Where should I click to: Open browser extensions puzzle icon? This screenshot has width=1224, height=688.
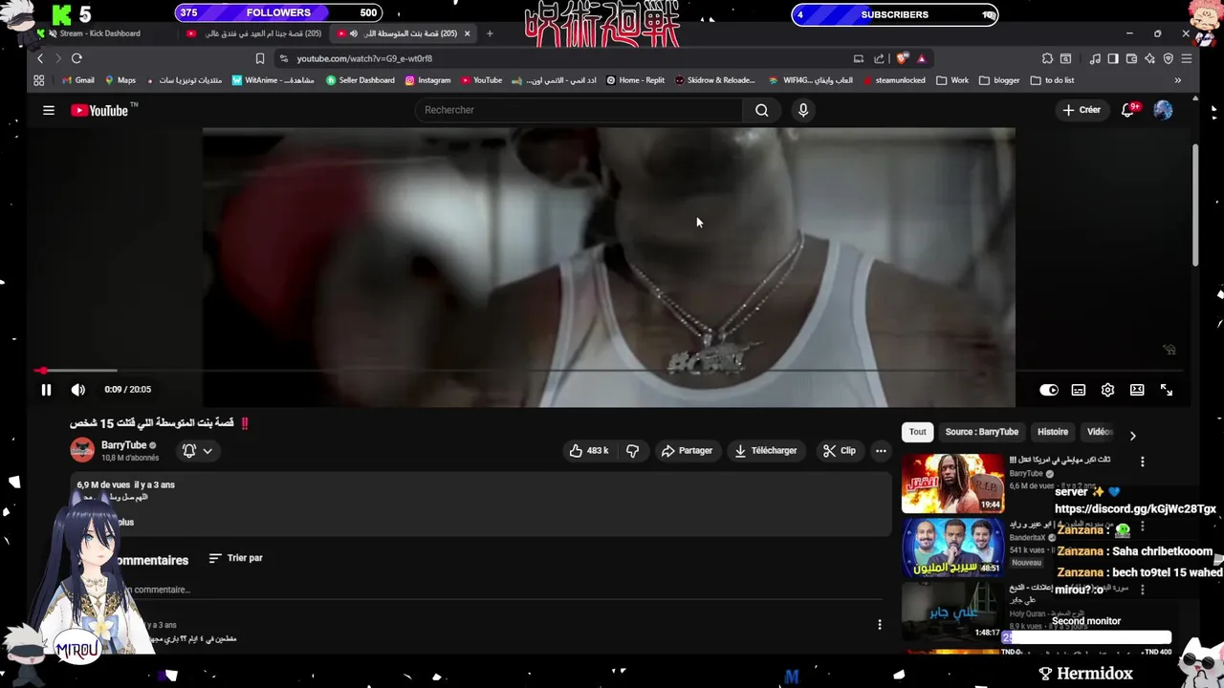pyautogui.click(x=1048, y=58)
